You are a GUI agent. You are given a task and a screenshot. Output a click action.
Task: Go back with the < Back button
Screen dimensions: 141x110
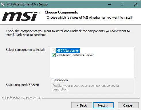[x=82, y=105]
